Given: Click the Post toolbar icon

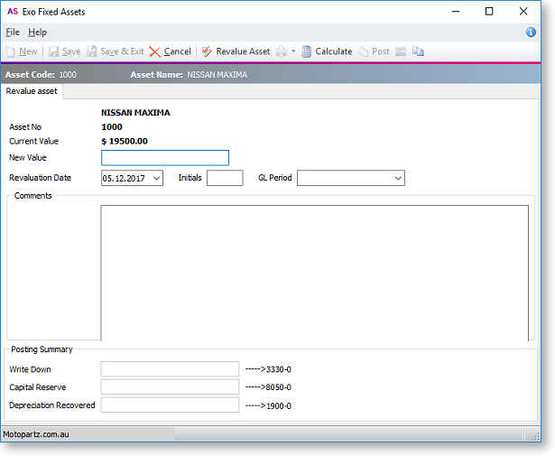Looking at the screenshot, I should tap(364, 51).
